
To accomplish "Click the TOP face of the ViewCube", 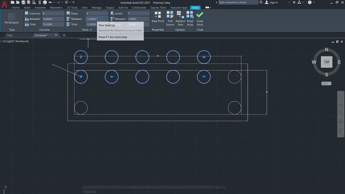I will click(326, 62).
